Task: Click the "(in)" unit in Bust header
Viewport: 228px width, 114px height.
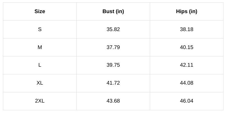Action: tap(120, 11)
